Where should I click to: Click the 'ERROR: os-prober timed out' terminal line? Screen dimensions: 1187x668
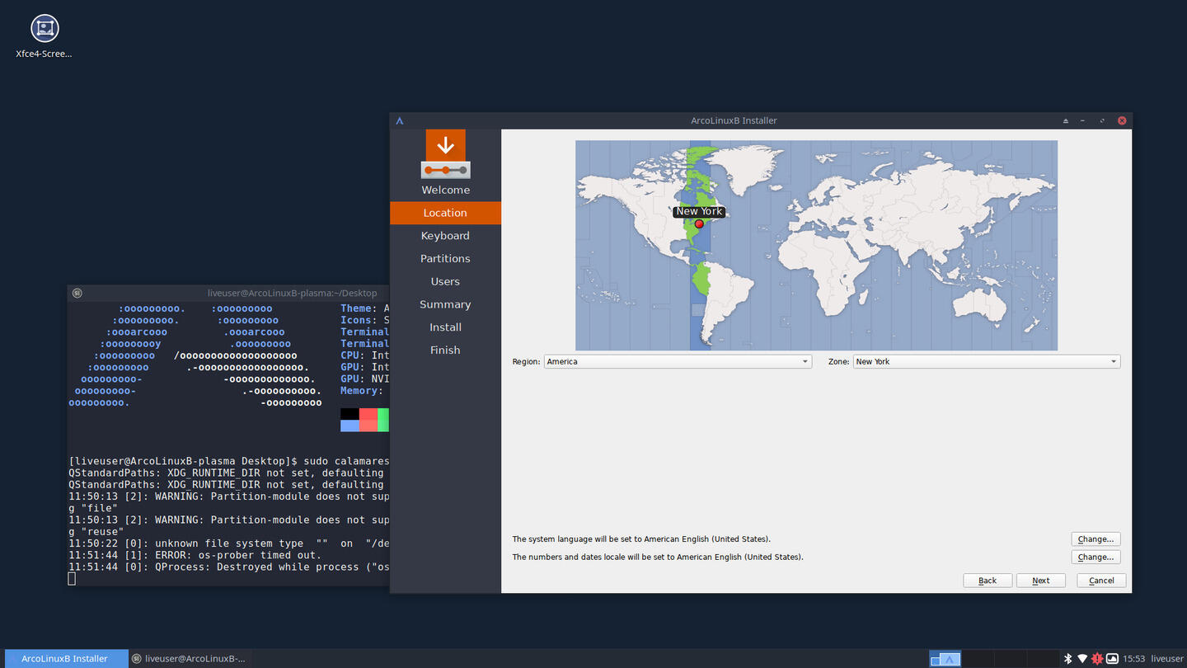195,555
